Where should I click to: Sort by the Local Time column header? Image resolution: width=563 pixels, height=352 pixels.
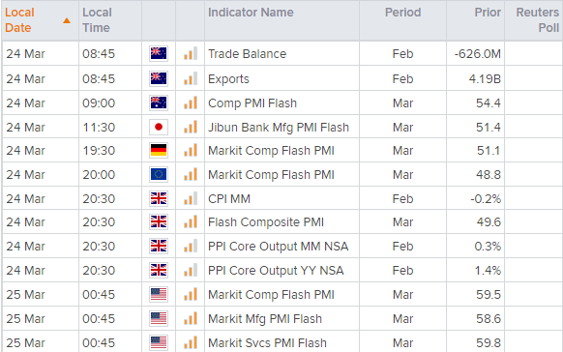pyautogui.click(x=97, y=20)
